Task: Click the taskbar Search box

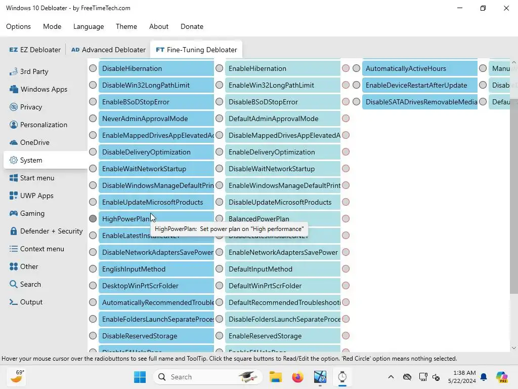Action: pyautogui.click(x=207, y=377)
